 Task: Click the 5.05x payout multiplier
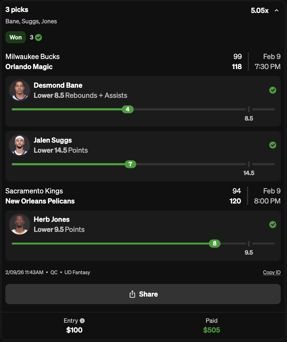tap(259, 10)
